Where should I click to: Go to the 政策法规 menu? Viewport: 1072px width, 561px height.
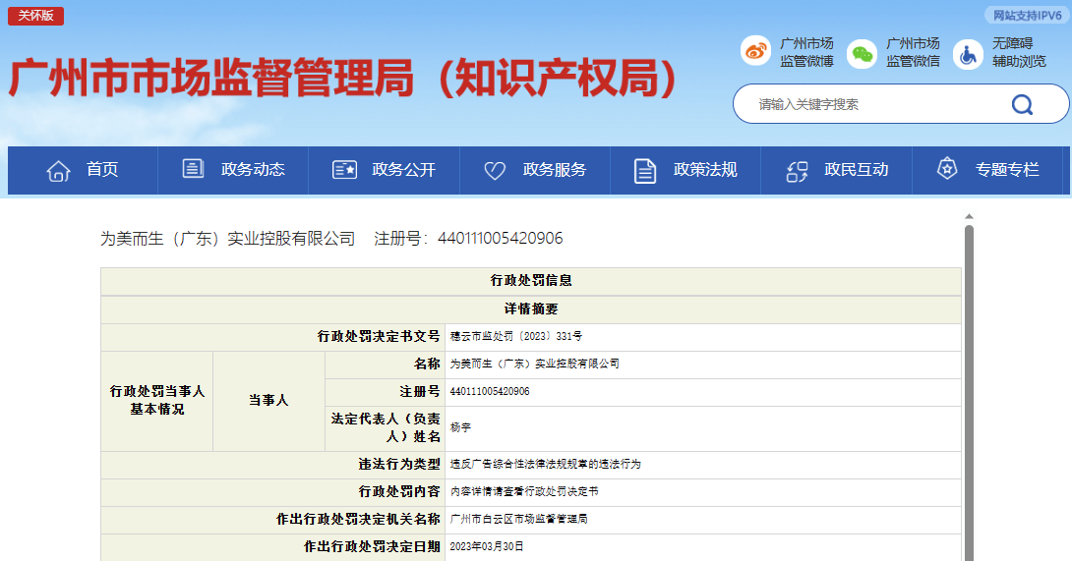click(705, 170)
